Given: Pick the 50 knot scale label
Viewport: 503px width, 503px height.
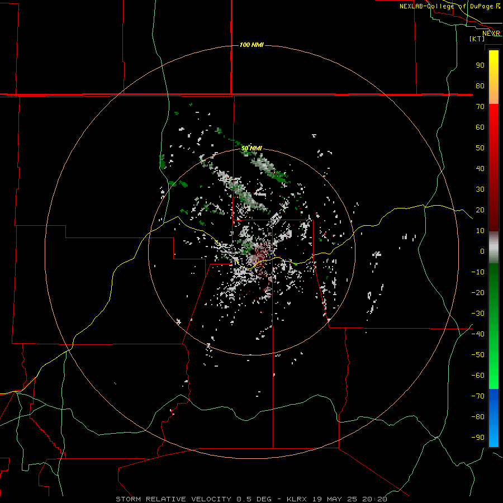Looking at the screenshot, I should click(x=480, y=148).
